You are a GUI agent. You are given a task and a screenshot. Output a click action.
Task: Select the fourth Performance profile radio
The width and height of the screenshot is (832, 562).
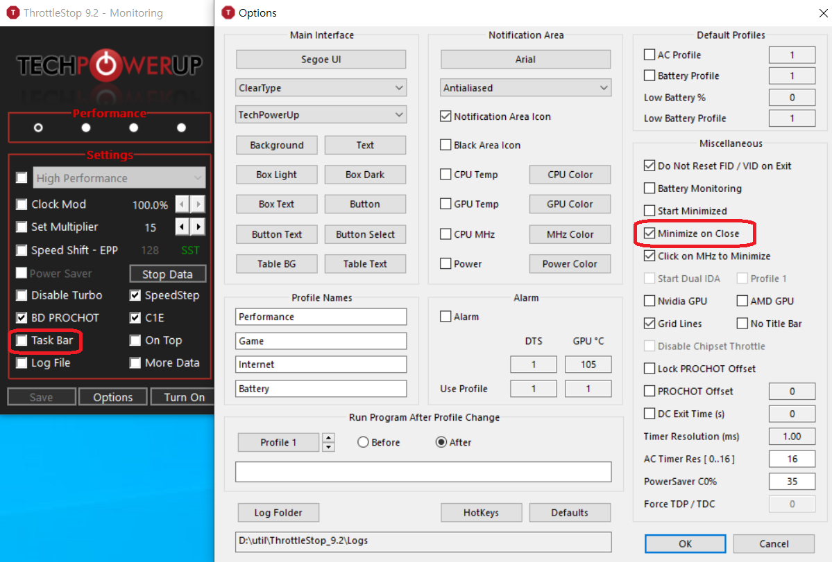pos(182,128)
